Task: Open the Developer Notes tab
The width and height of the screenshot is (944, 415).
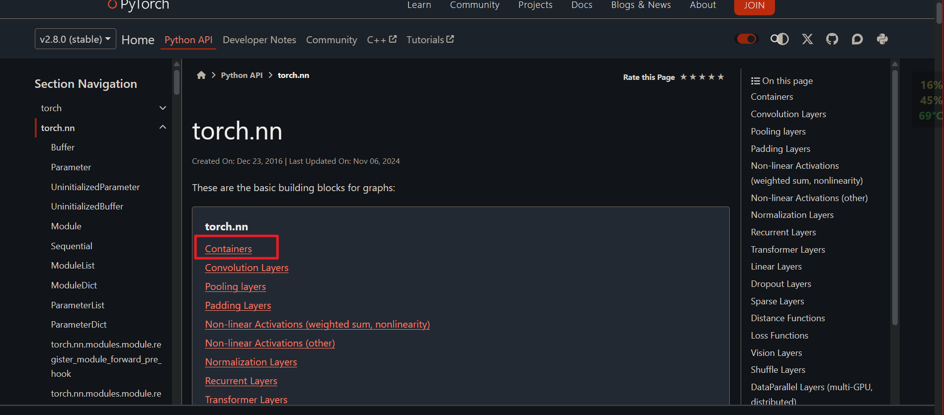Action: 259,40
